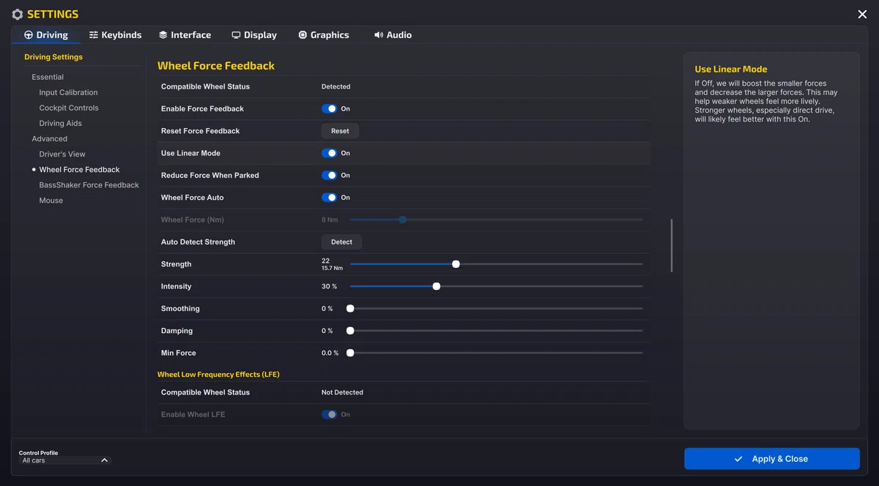Click the Audio speaker icon
Screen dimensions: 879x486
379,35
